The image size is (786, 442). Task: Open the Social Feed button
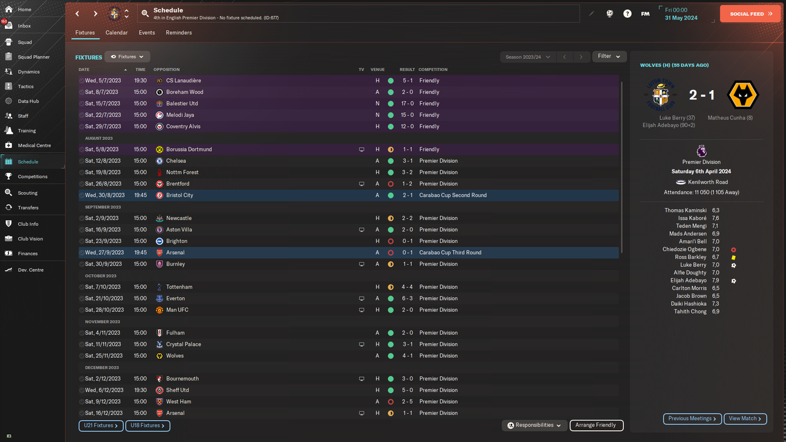pyautogui.click(x=750, y=14)
